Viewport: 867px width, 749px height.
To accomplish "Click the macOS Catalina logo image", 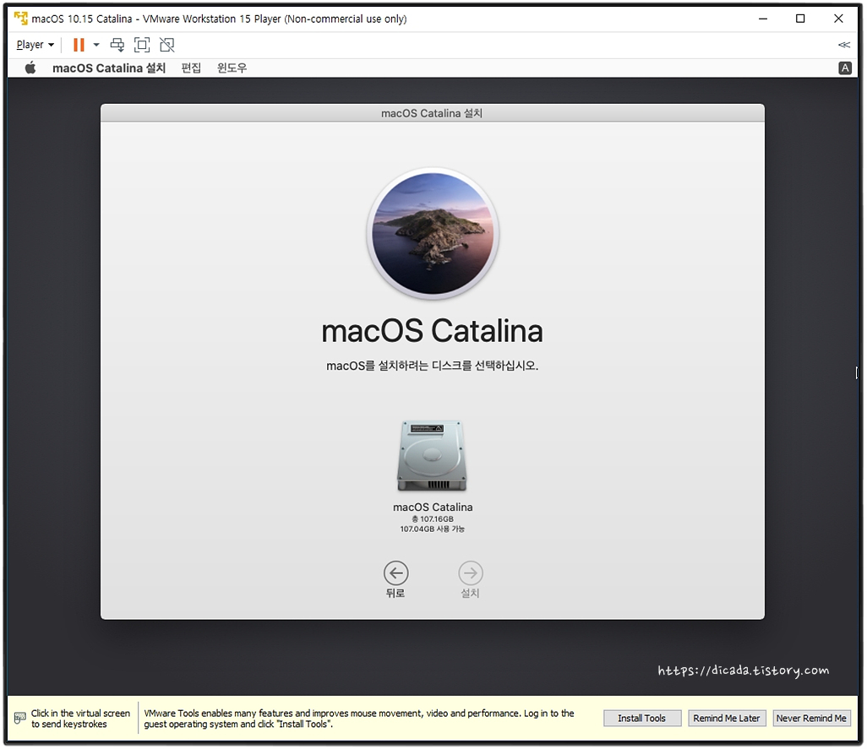I will pos(433,234).
